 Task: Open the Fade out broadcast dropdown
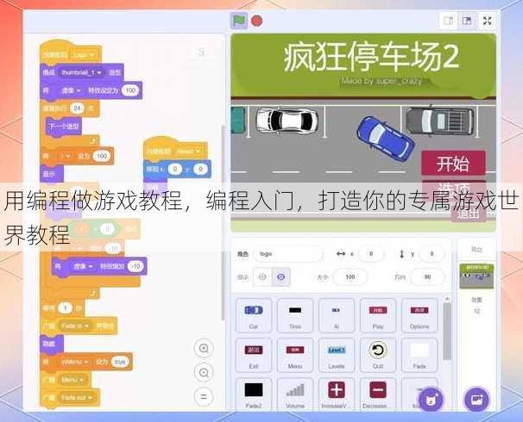coord(77,398)
